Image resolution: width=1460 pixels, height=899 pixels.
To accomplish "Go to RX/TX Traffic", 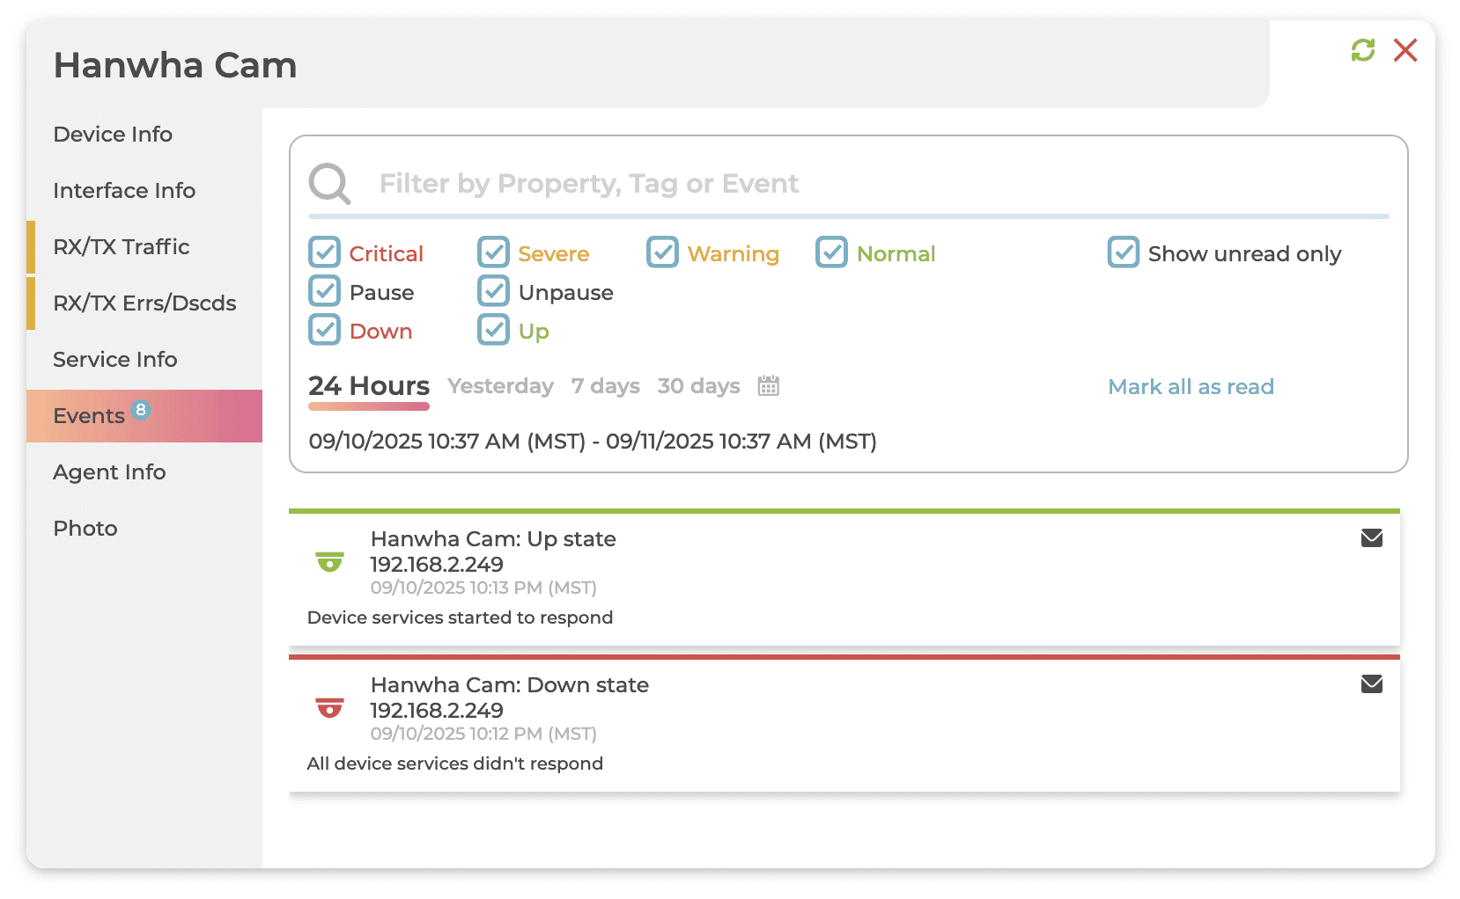I will pos(144,247).
